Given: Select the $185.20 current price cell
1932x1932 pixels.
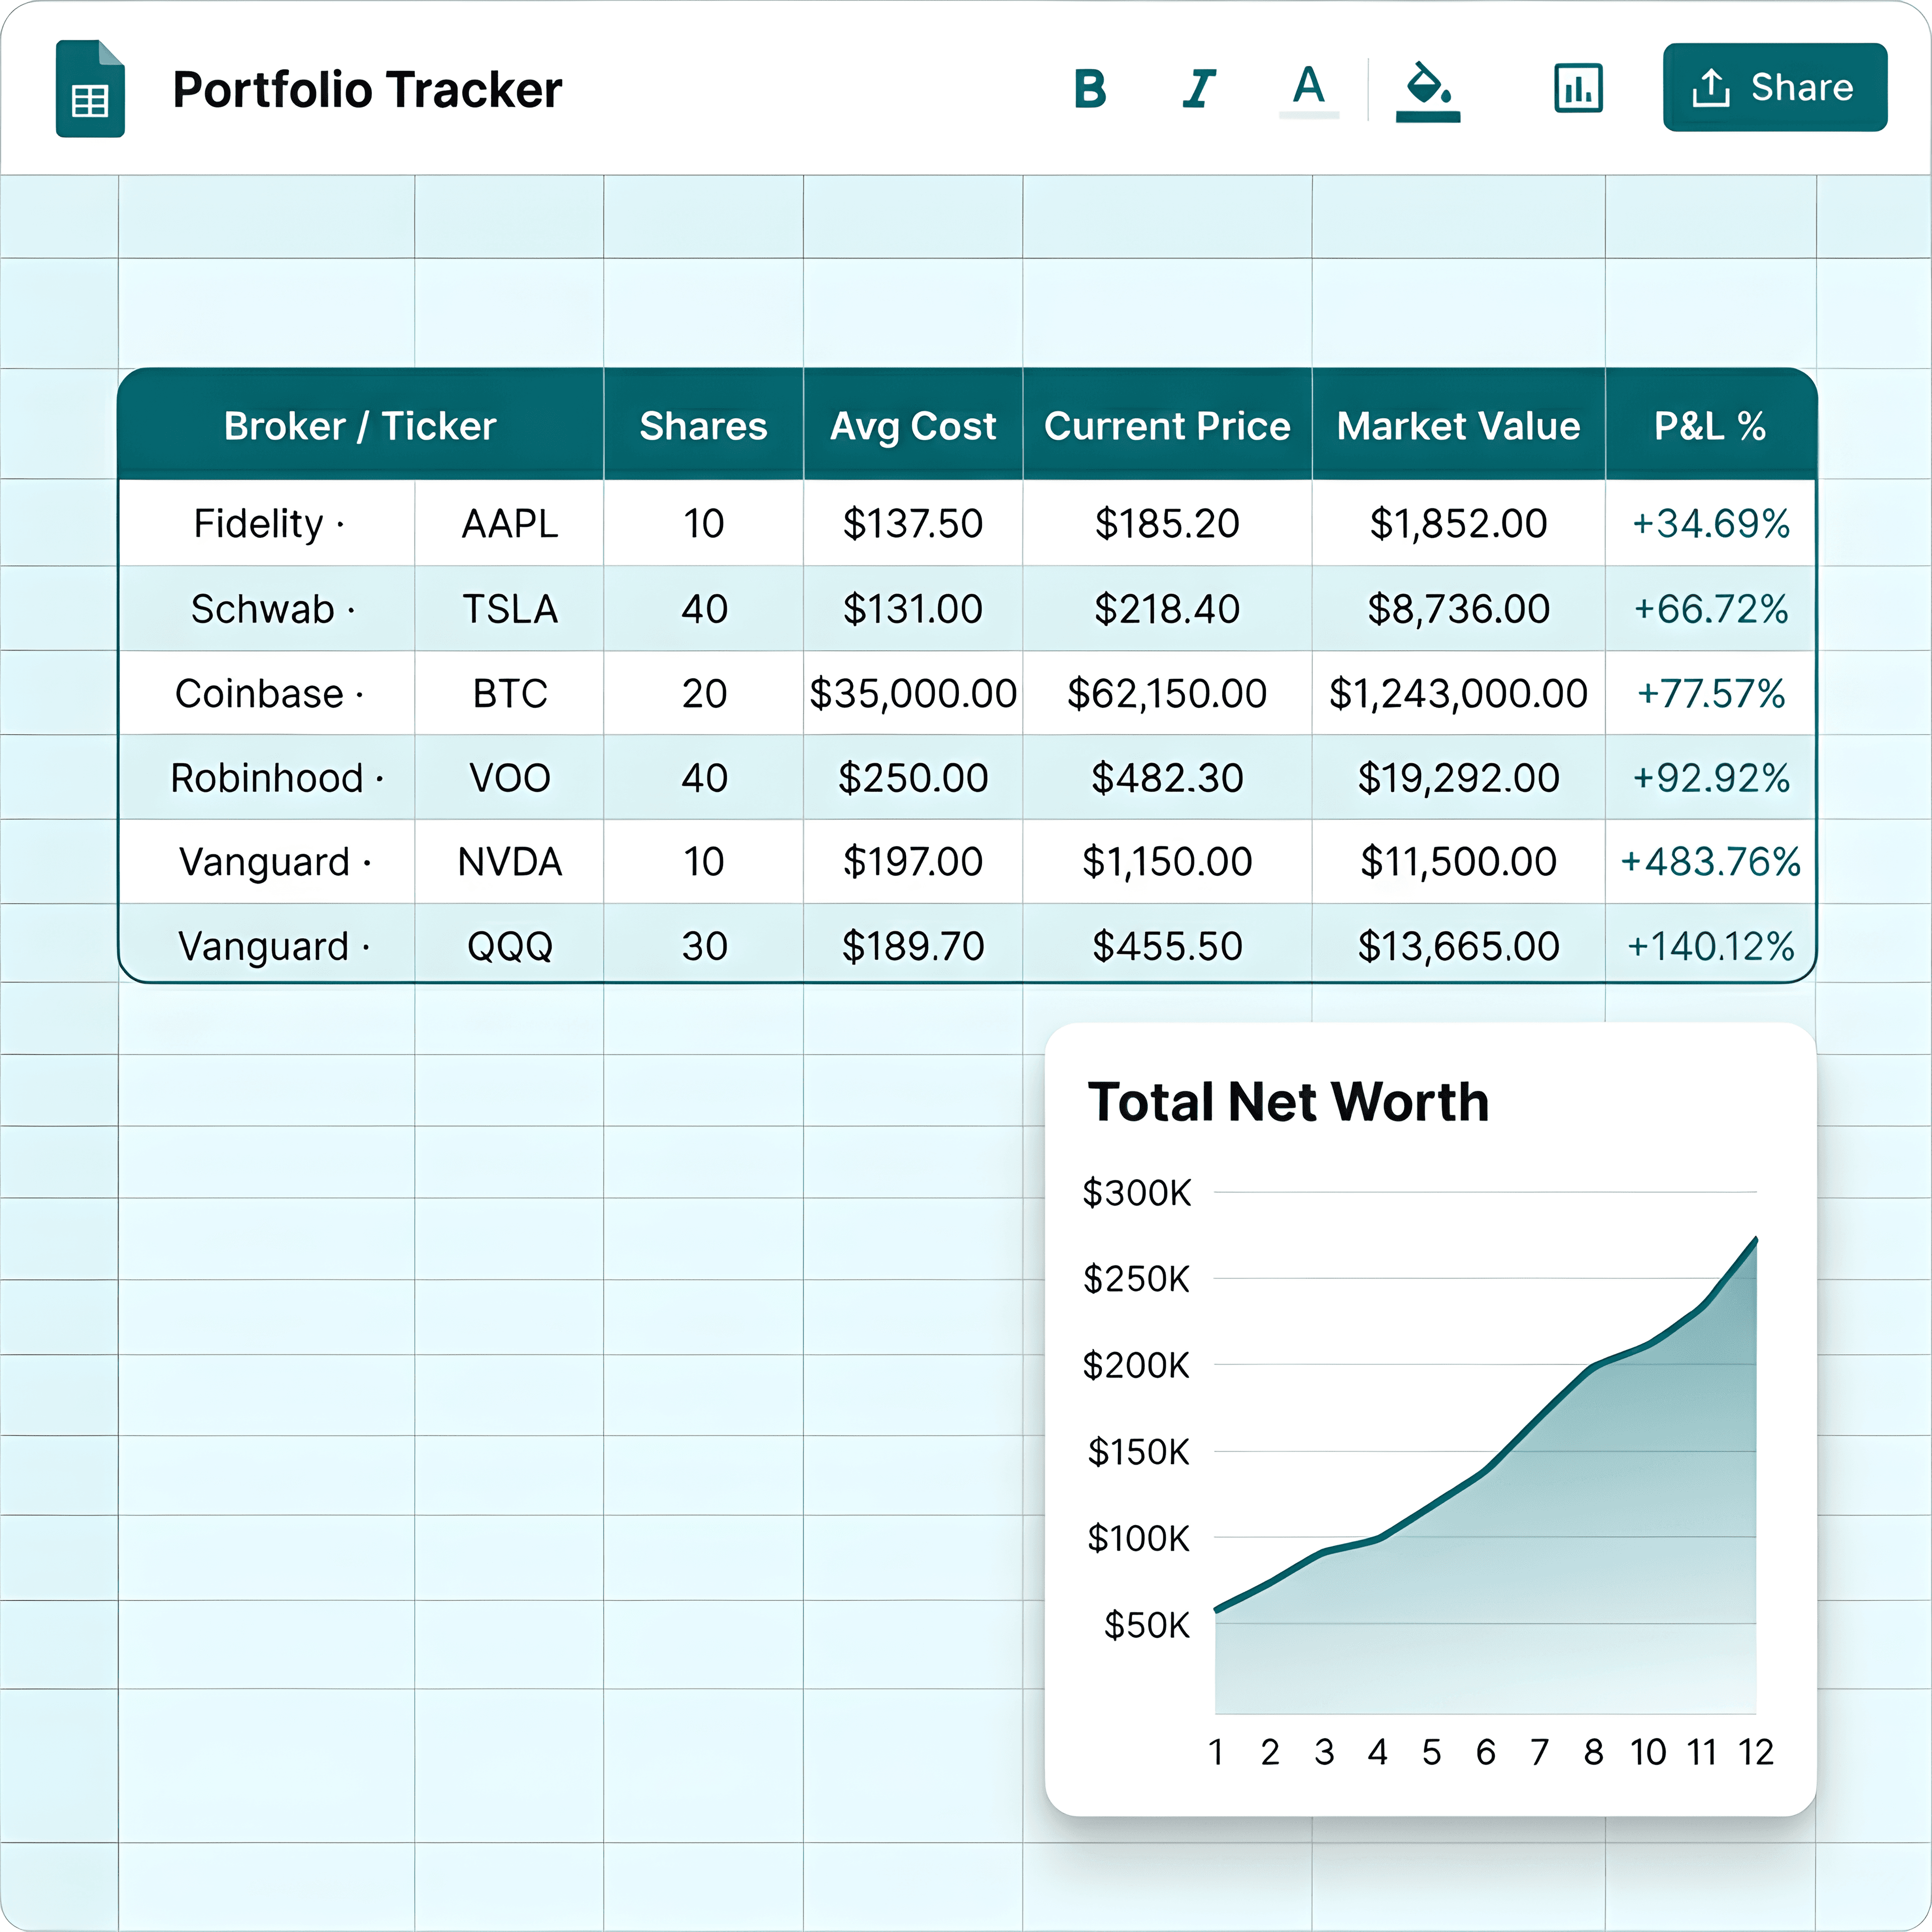Looking at the screenshot, I should pyautogui.click(x=1167, y=523).
